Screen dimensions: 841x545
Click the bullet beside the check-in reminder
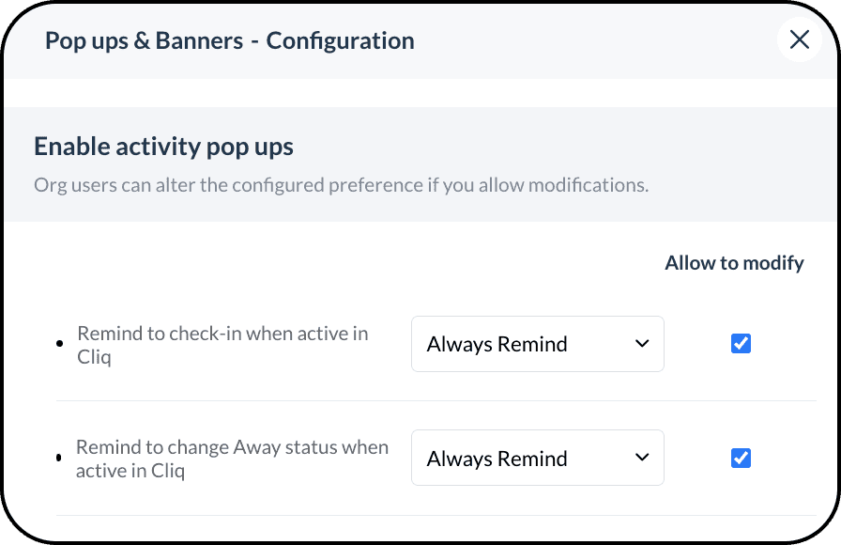click(x=60, y=344)
